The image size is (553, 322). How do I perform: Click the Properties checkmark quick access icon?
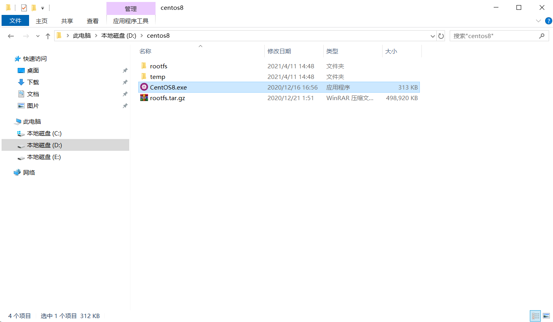pos(24,7)
